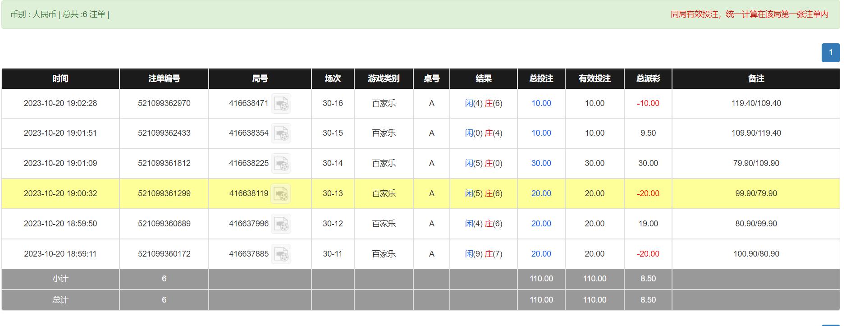Click the 场次 column header
This screenshot has height=326, width=846.
point(333,78)
